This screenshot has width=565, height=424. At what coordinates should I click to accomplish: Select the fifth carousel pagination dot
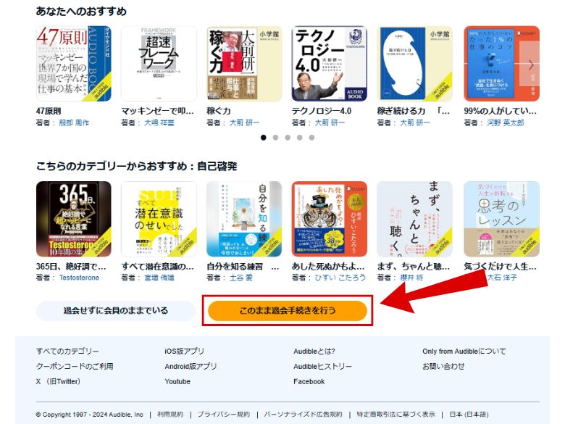pyautogui.click(x=311, y=138)
